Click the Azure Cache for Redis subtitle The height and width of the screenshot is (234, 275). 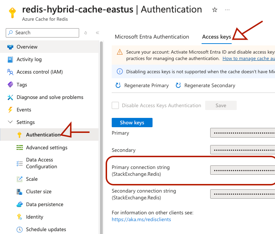tap(45, 19)
